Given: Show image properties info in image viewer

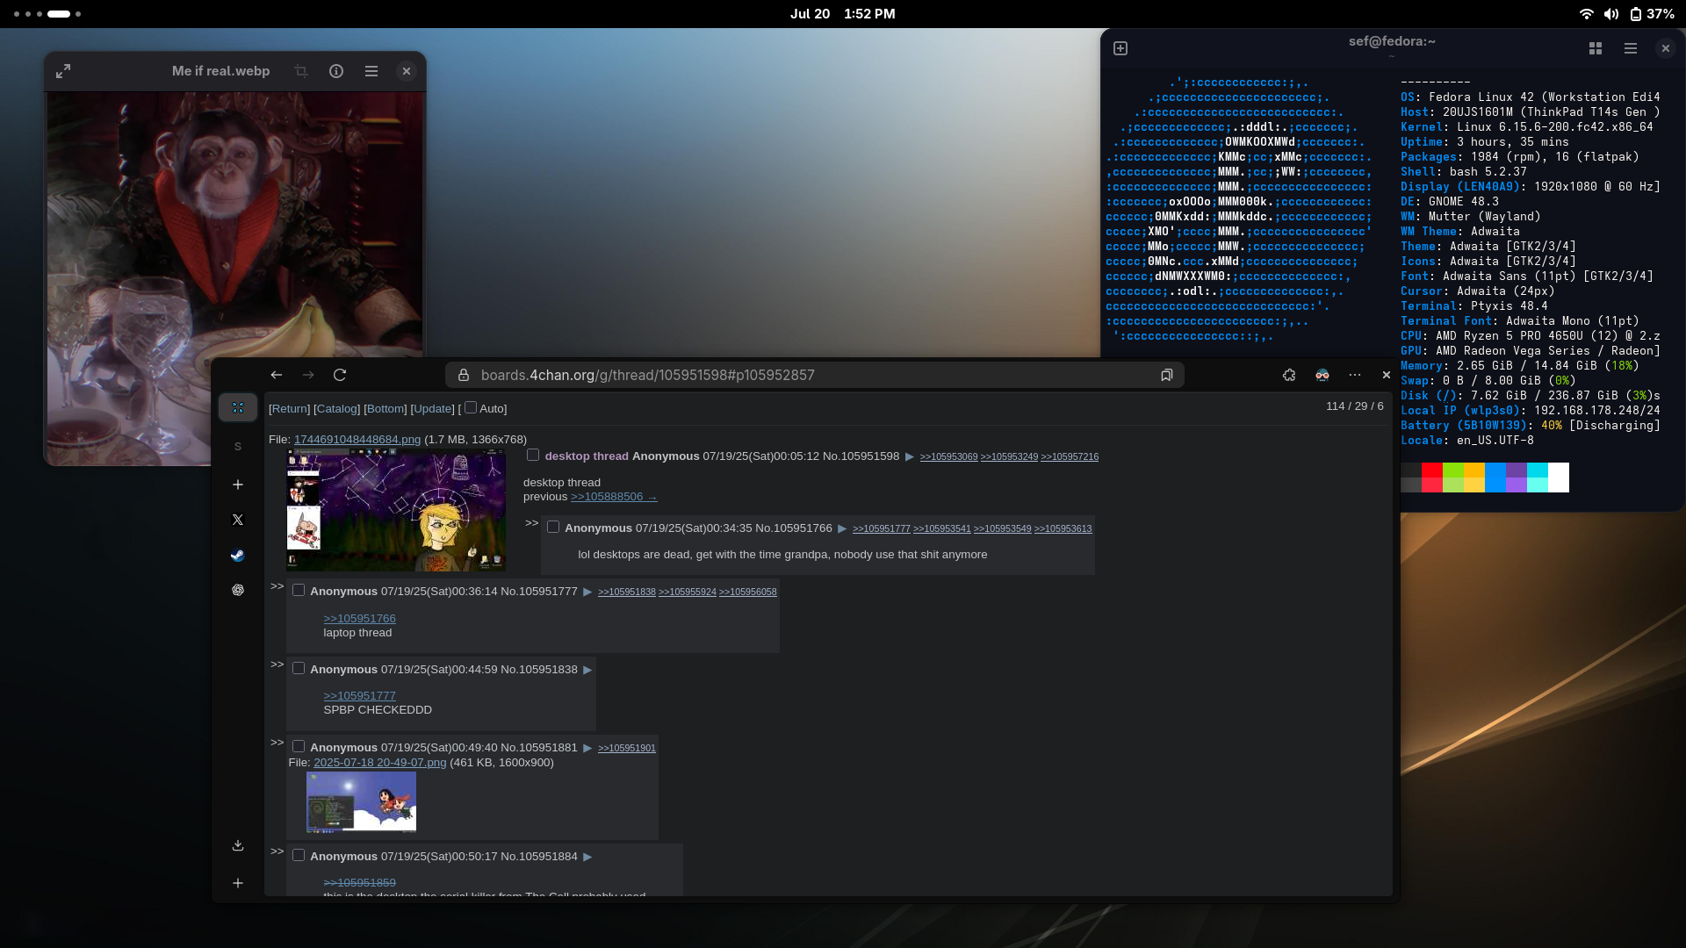Looking at the screenshot, I should 336,71.
